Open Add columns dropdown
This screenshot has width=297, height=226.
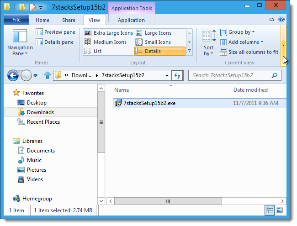point(242,42)
